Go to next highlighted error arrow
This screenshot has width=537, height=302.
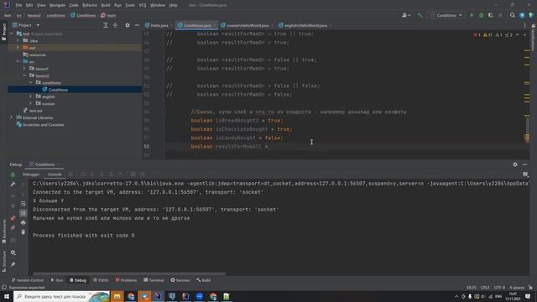[x=524, y=35]
